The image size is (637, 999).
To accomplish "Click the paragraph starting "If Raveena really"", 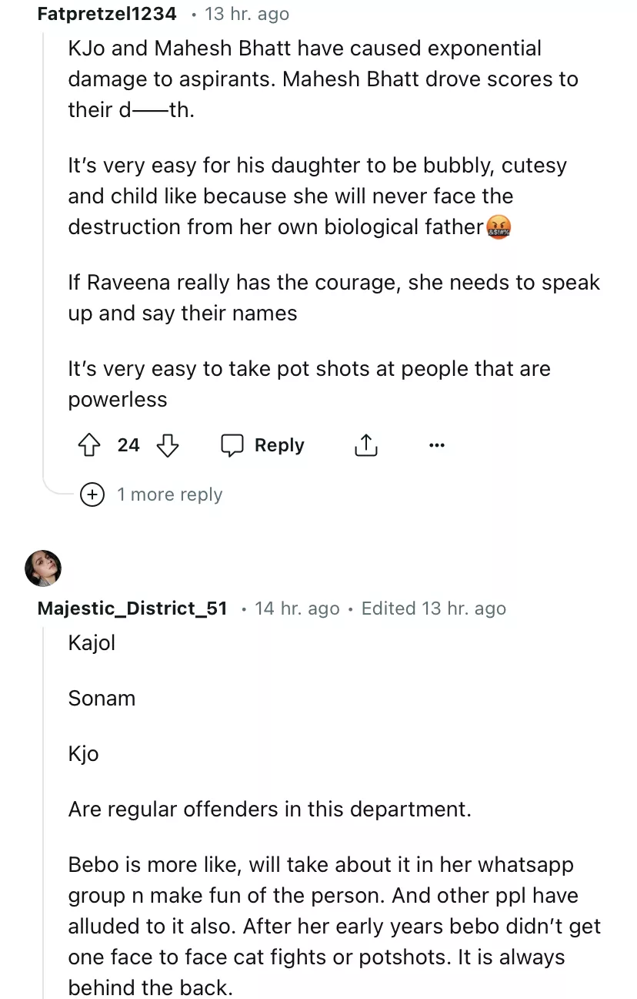I will [x=334, y=297].
